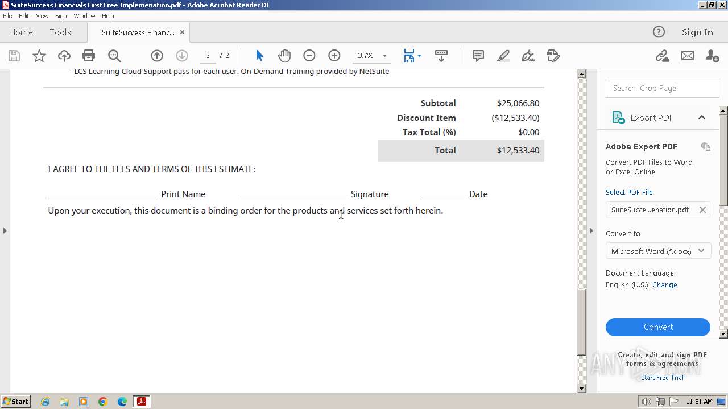Open Chrome from the taskbar
The image size is (728, 409).
coord(103,402)
